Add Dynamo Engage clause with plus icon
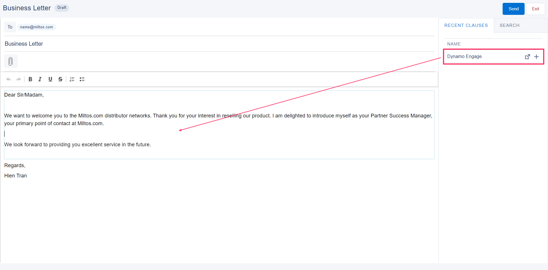The width and height of the screenshot is (548, 270). tap(536, 57)
